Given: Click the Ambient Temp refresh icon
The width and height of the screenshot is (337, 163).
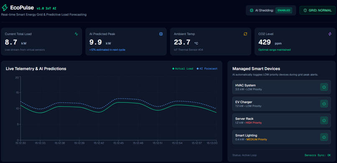Looking at the screenshot, I should pos(245,34).
